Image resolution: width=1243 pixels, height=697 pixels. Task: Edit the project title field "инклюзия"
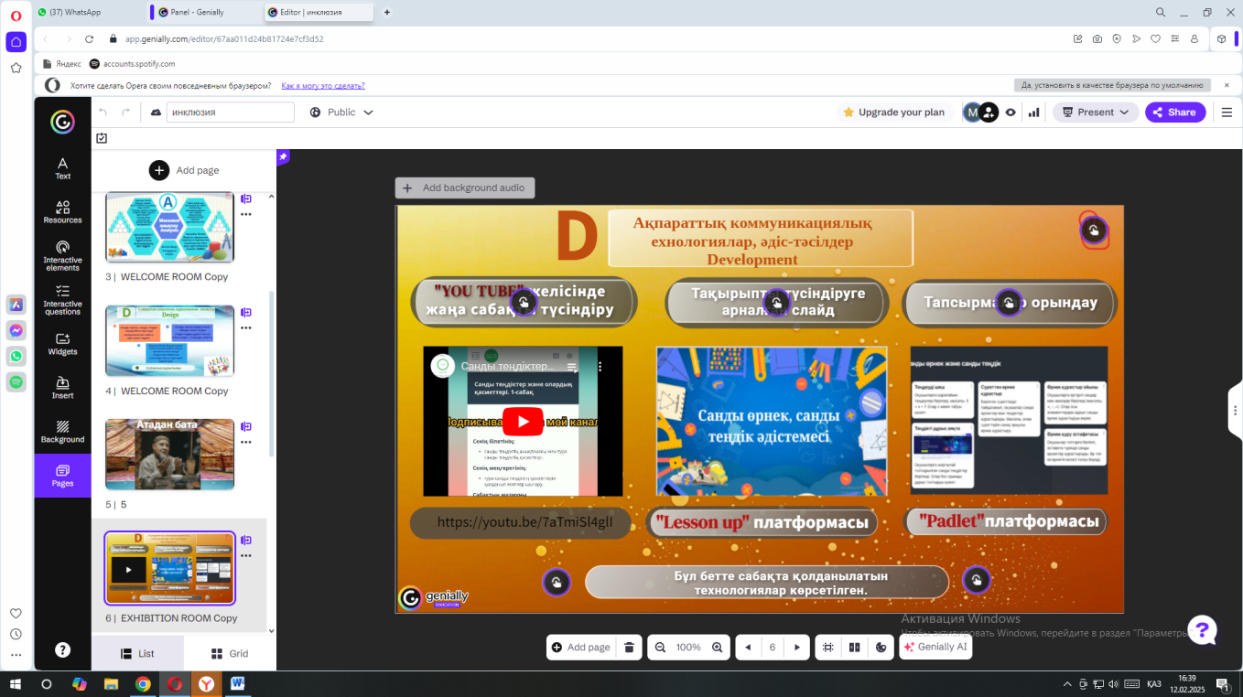(x=231, y=113)
